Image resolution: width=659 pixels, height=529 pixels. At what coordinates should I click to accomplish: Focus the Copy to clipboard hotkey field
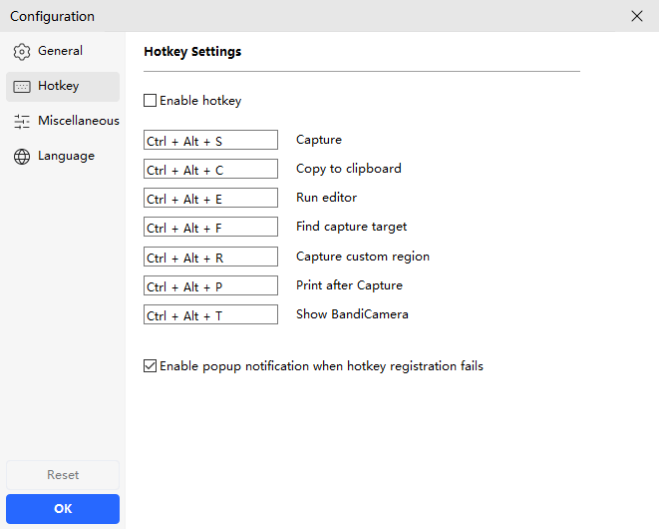point(210,170)
